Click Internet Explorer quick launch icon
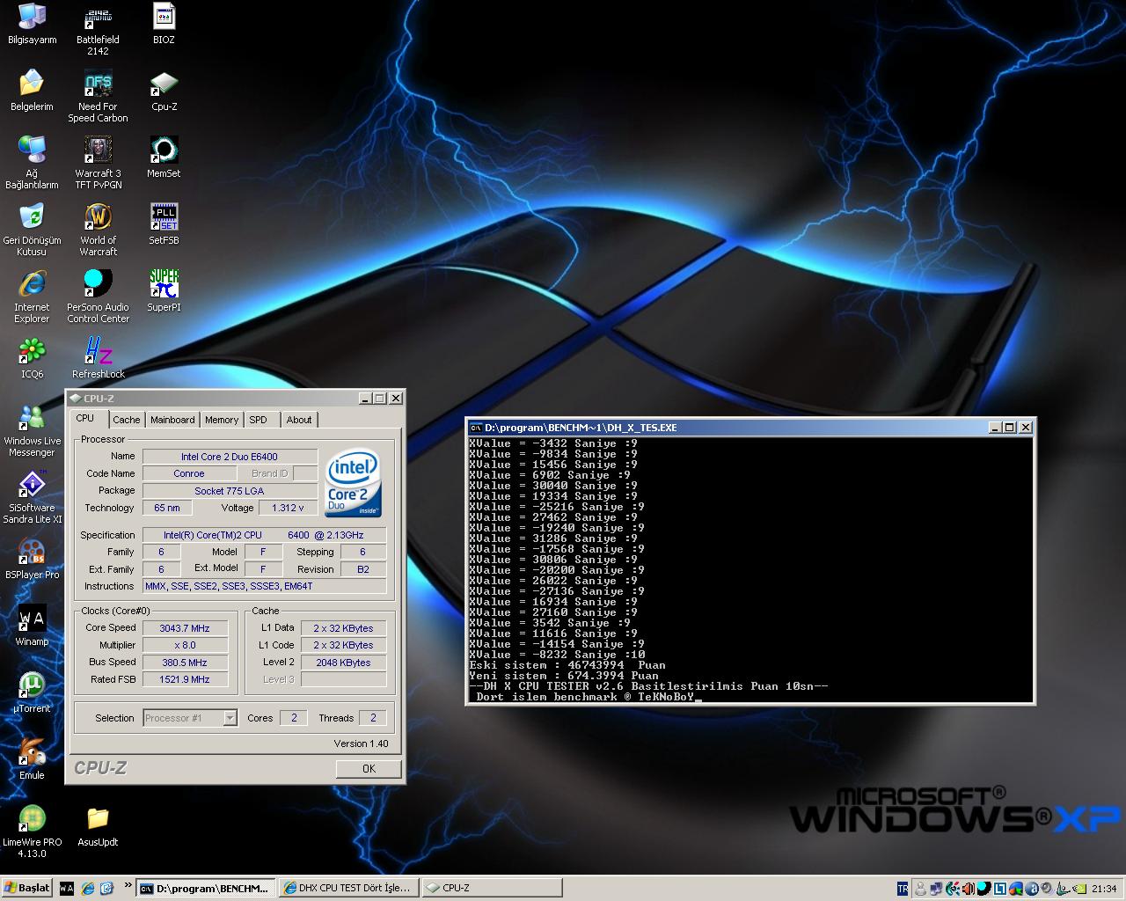 click(x=87, y=889)
